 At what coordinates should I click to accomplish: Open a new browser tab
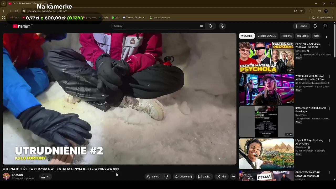(x=51, y=3)
